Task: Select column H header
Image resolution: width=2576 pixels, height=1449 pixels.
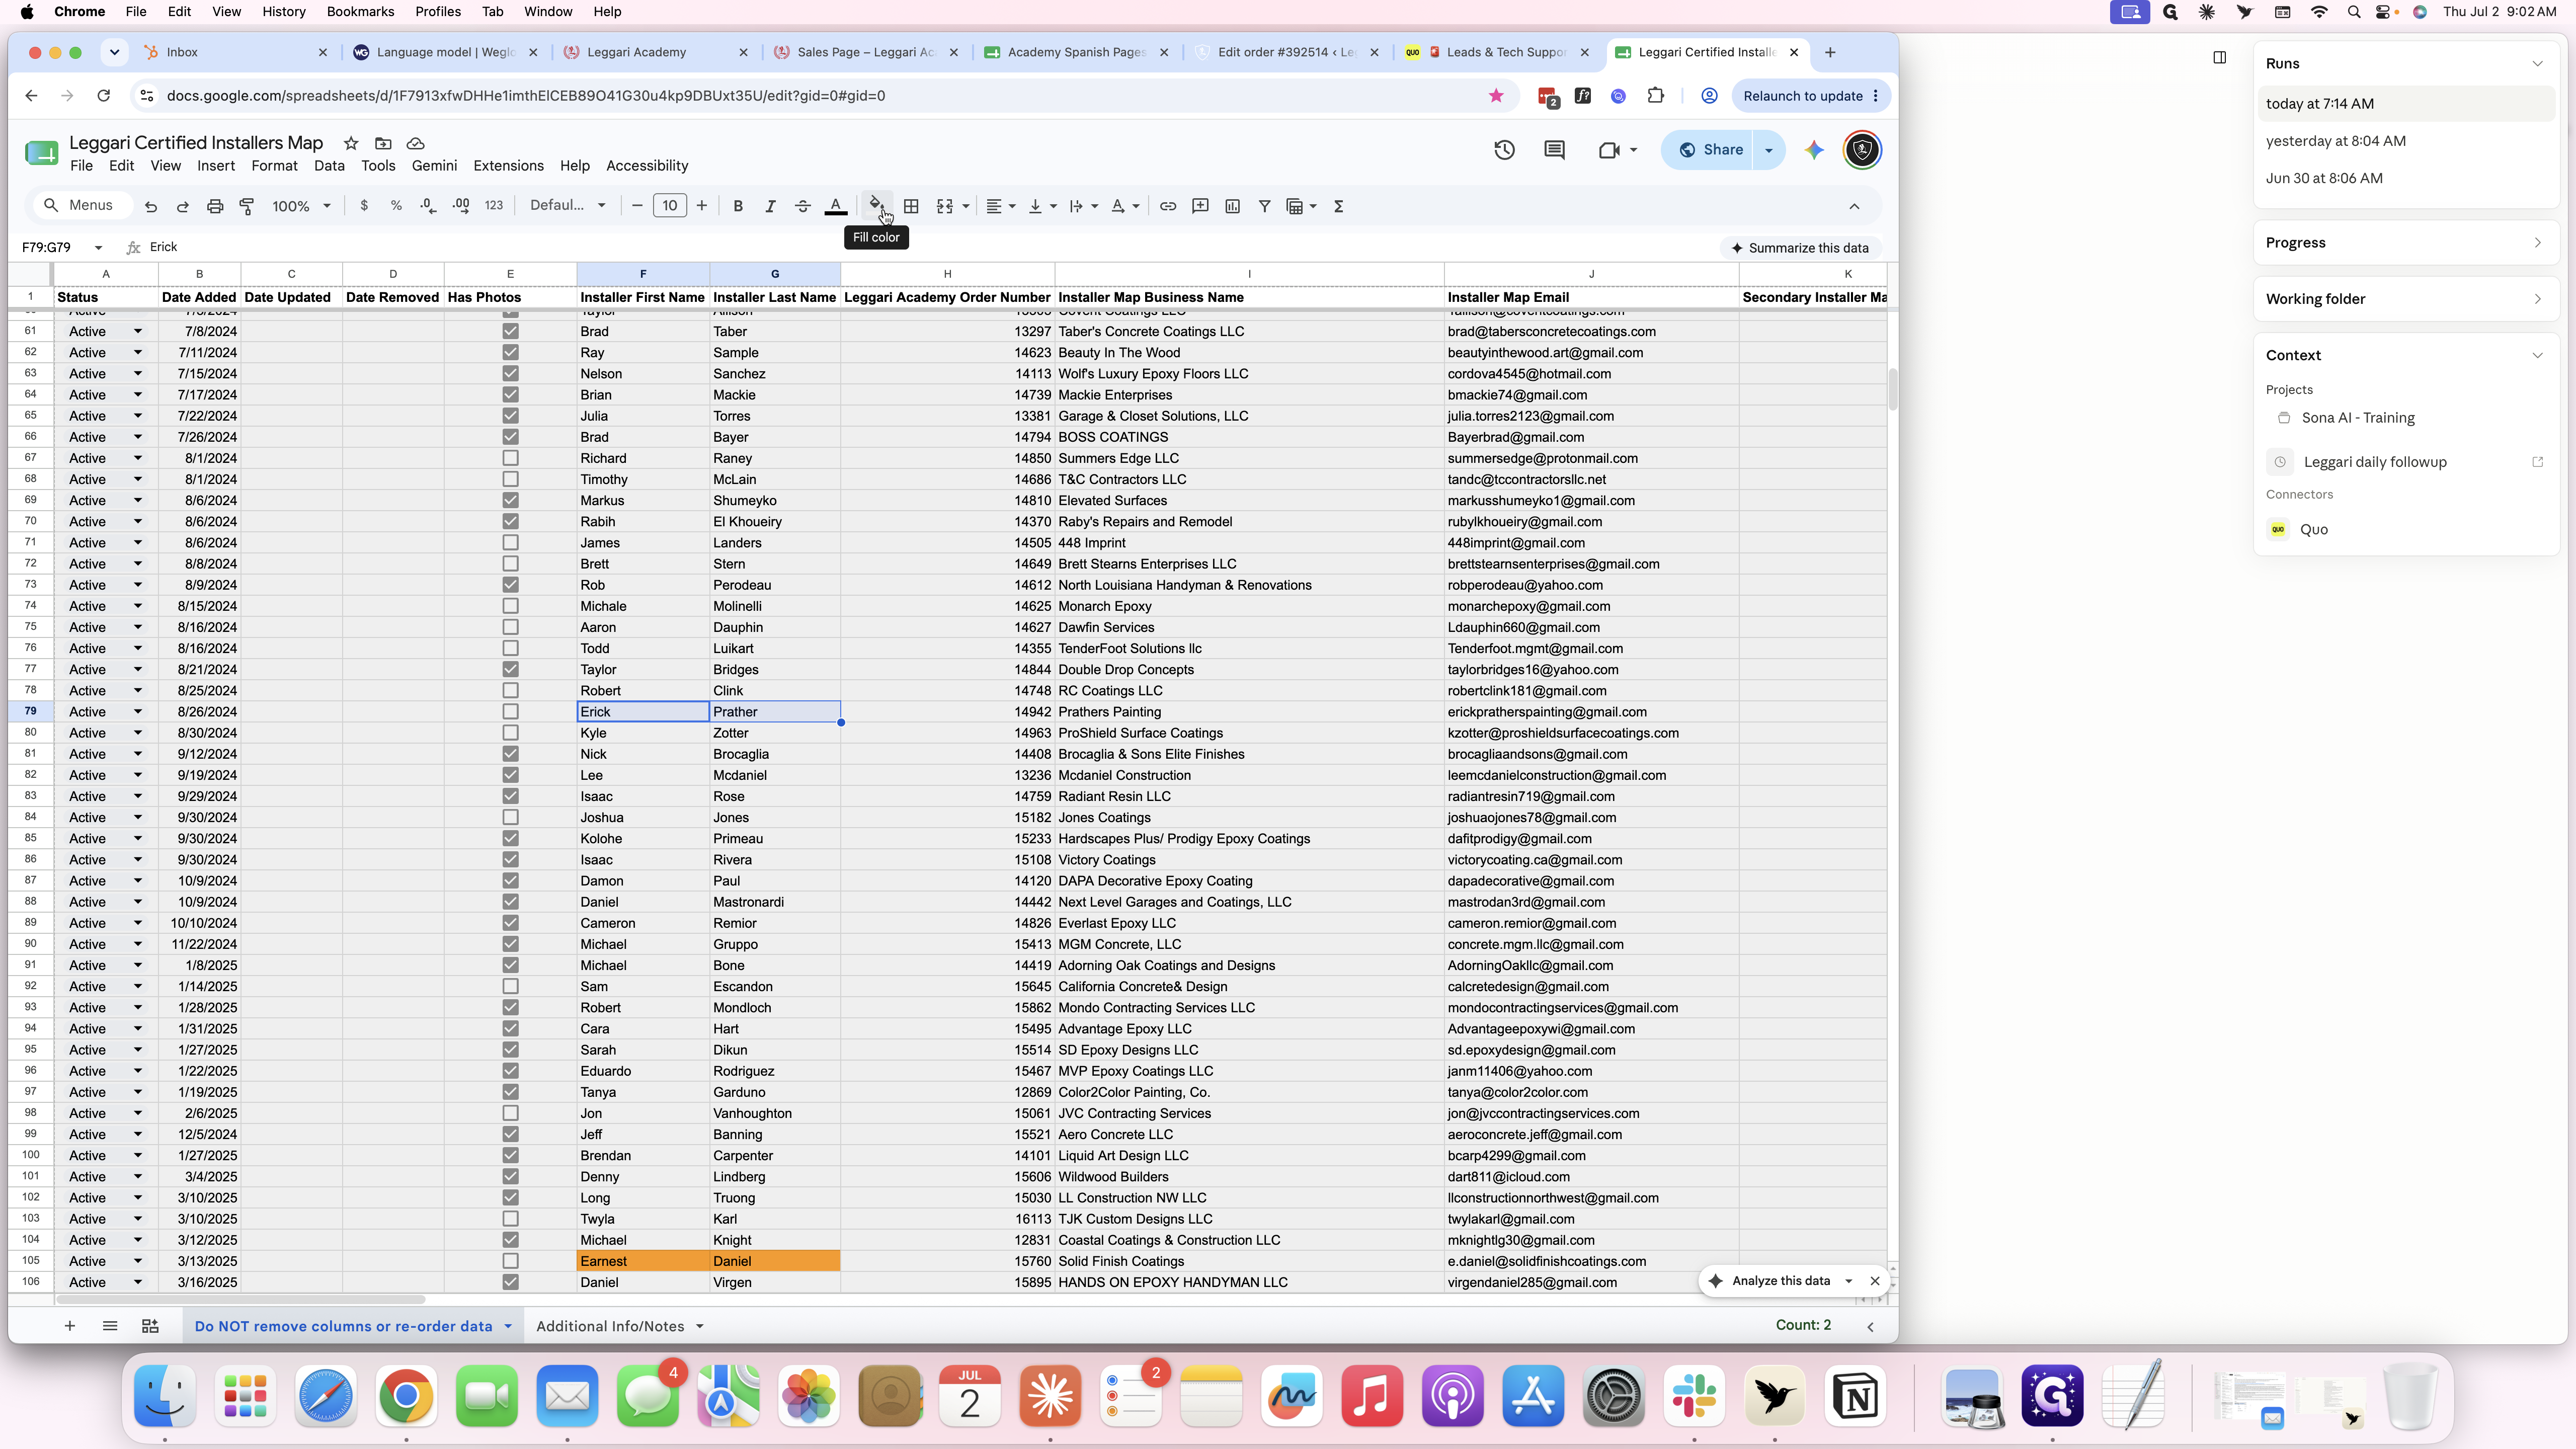Action: (x=947, y=274)
